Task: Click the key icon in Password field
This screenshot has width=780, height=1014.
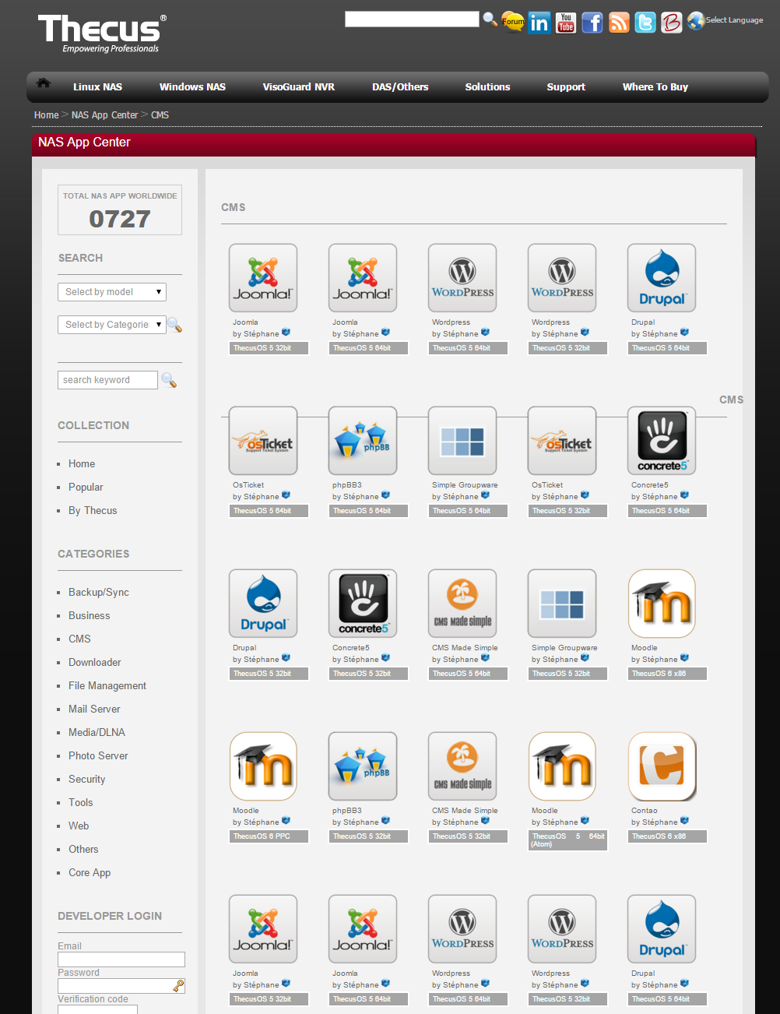Action: point(178,986)
